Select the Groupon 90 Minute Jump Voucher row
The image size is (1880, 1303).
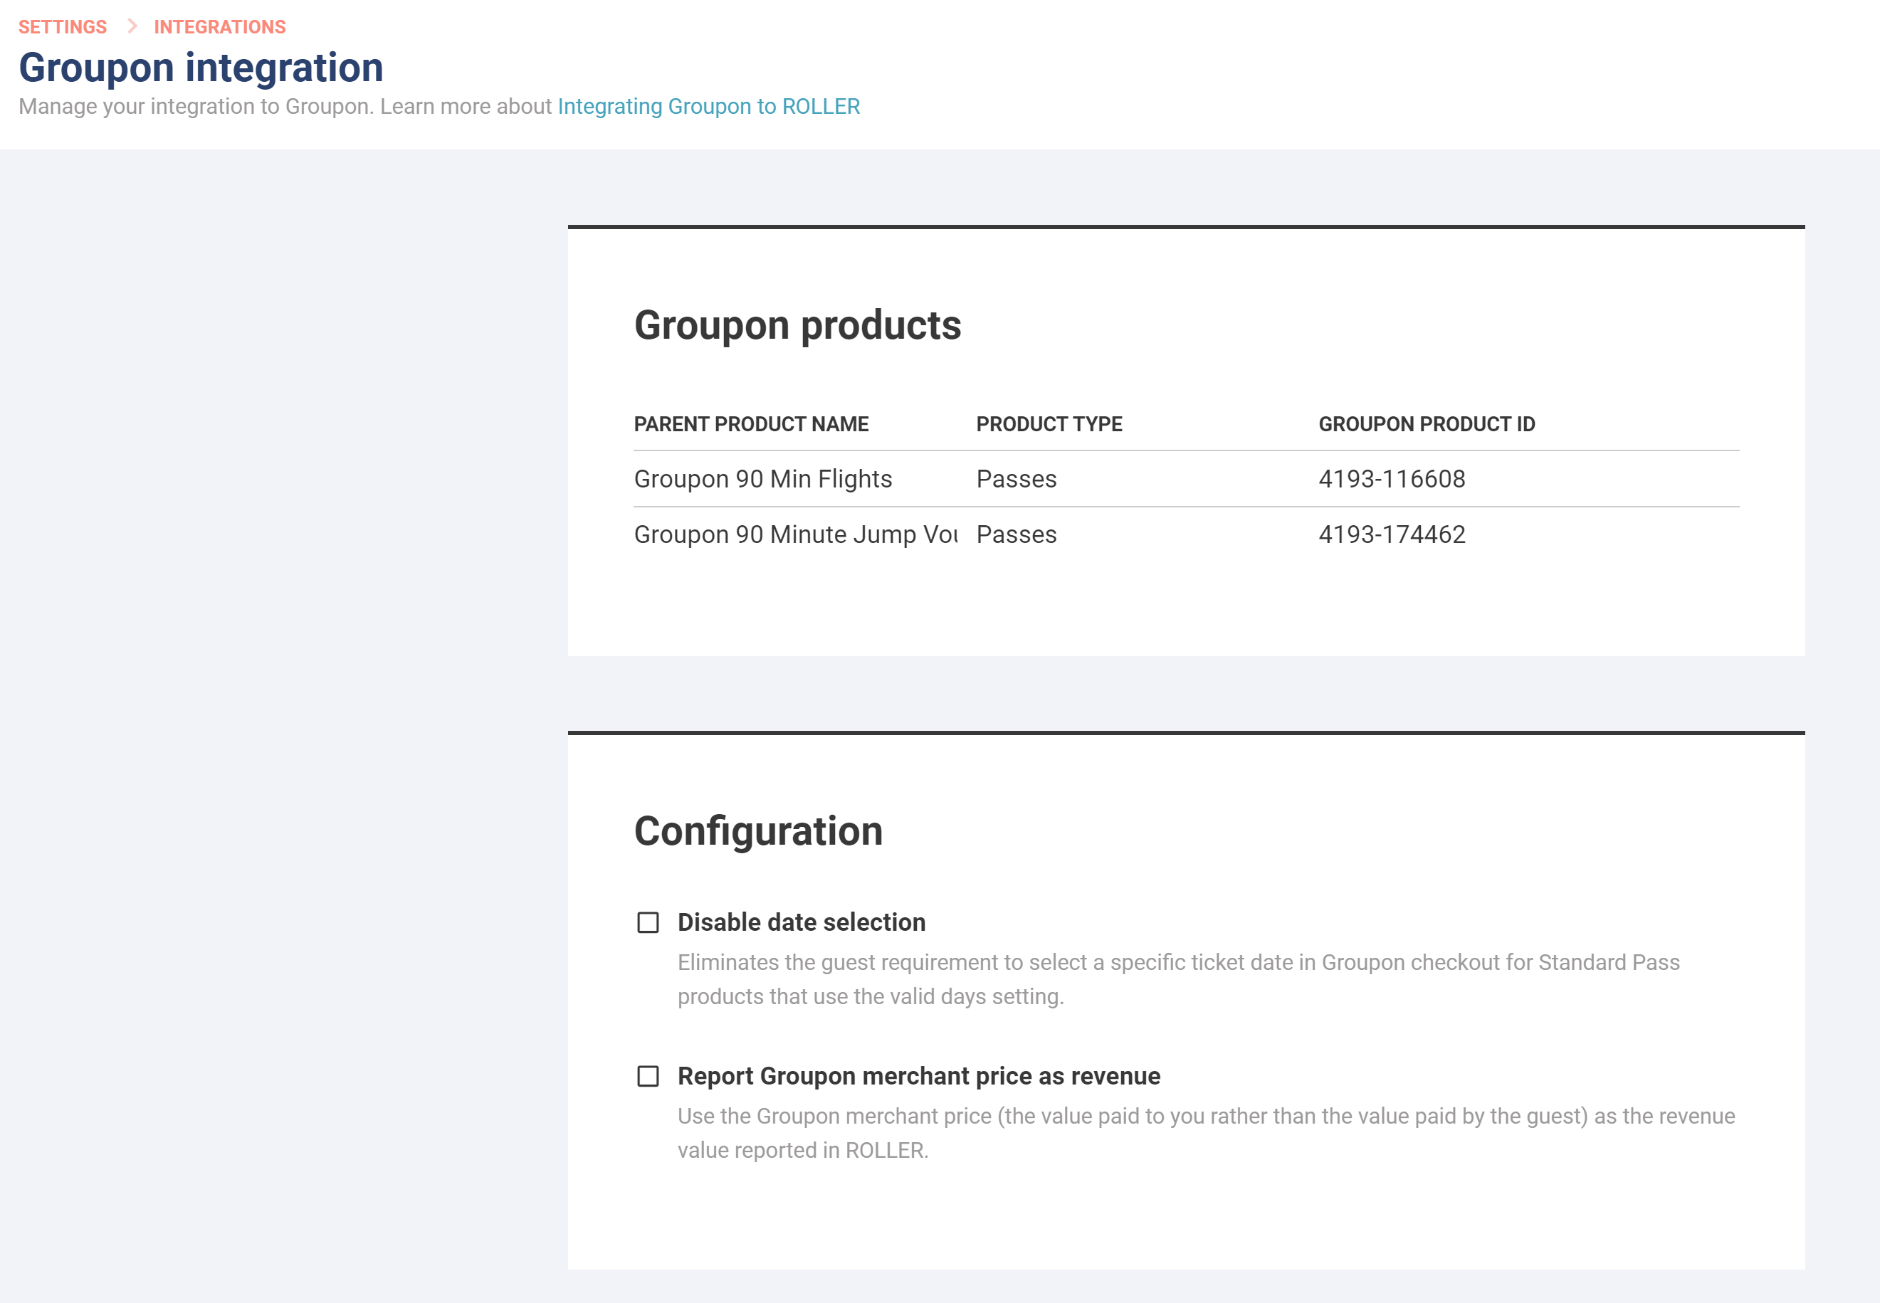coord(795,534)
